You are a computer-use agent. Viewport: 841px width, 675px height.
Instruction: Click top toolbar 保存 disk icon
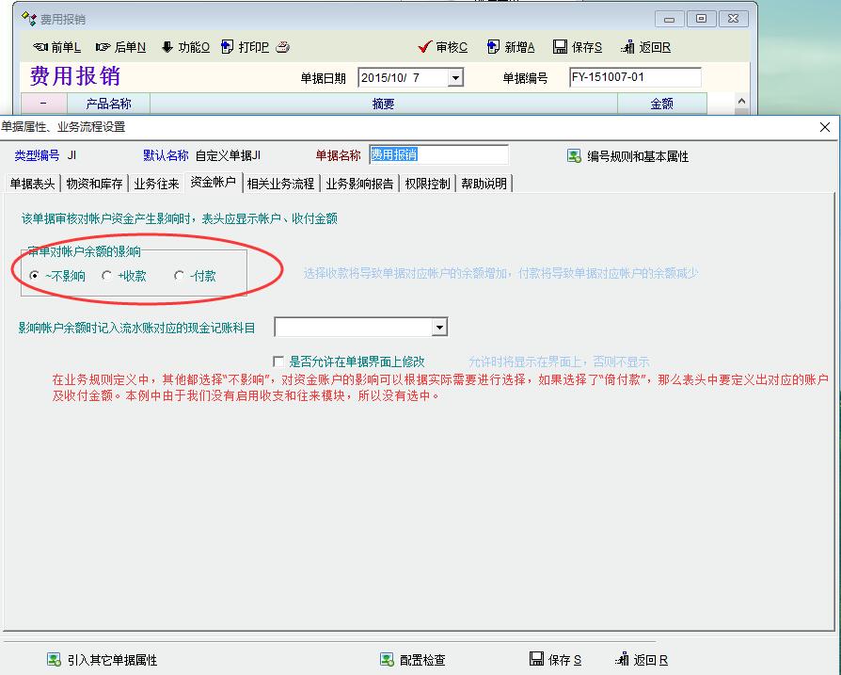click(561, 47)
